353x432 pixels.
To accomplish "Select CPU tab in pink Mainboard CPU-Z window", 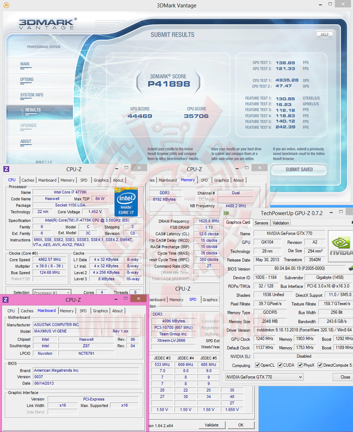I will pyautogui.click(x=11, y=311).
